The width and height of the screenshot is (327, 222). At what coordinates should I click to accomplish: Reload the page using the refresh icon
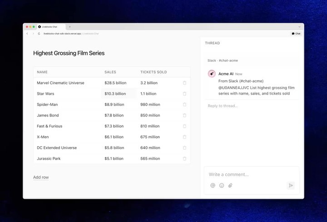pos(39,34)
